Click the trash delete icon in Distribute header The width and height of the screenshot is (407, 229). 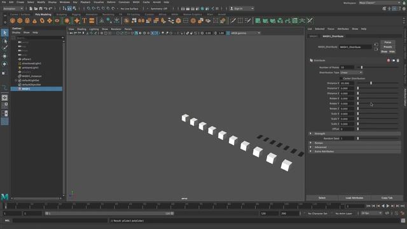click(x=398, y=60)
